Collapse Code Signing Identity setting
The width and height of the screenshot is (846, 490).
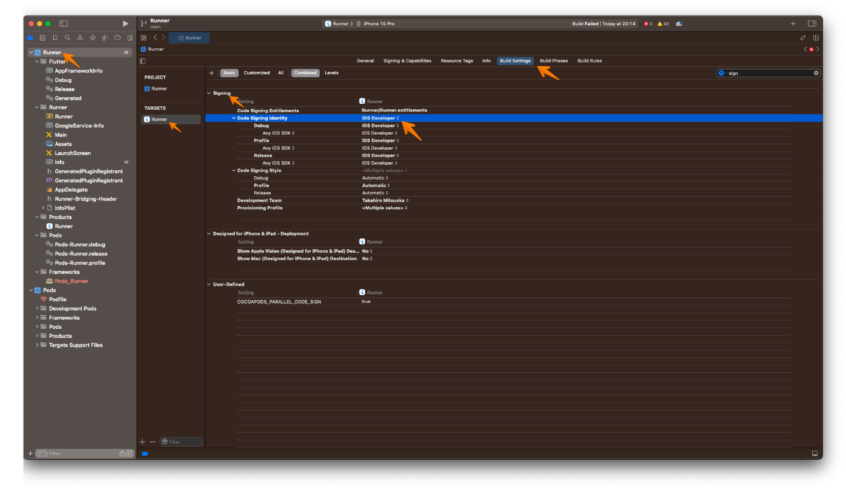coord(234,118)
